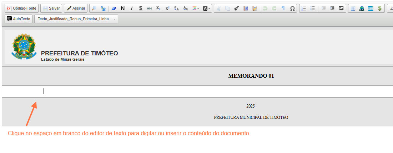
Task: Click the notepad-with-pencil paste icon
Action: pyautogui.click(x=255, y=8)
